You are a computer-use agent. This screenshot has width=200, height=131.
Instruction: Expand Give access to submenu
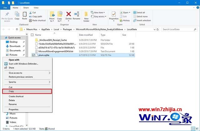tap(49, 73)
